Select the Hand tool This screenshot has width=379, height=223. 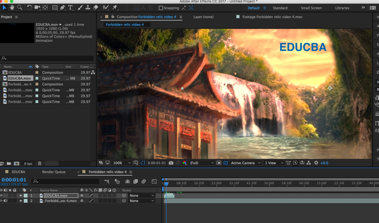[12, 8]
